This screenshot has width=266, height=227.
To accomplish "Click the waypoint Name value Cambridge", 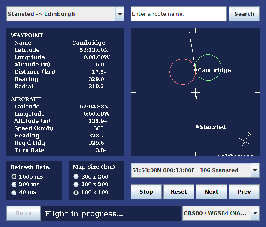I will (x=89, y=43).
